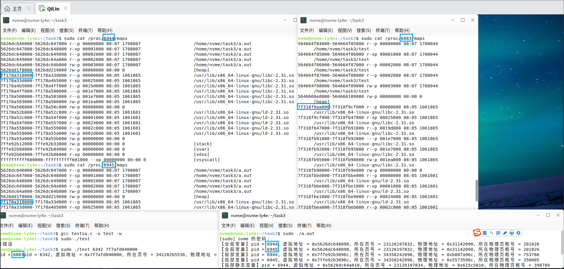Image resolution: width=564 pixels, height=269 pixels.
Task: Click the terminal icon of the a.out window
Action: [225, 215]
